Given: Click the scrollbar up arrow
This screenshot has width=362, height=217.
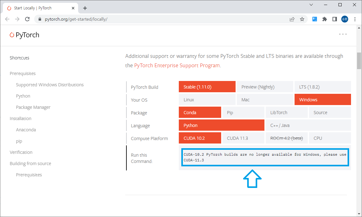Looking at the screenshot, I should point(359,28).
